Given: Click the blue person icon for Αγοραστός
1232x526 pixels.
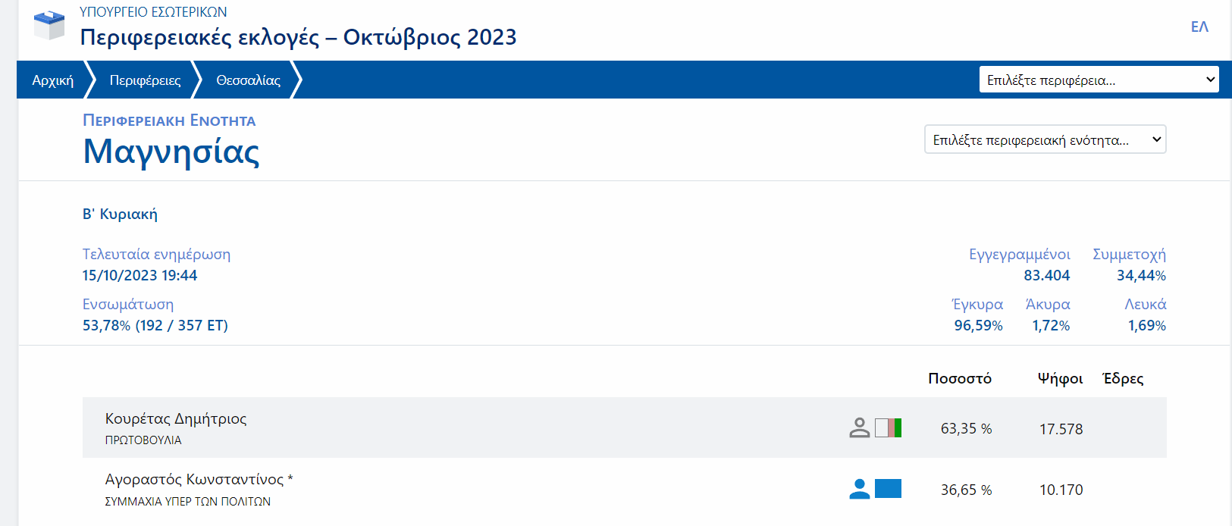Looking at the screenshot, I should (859, 490).
